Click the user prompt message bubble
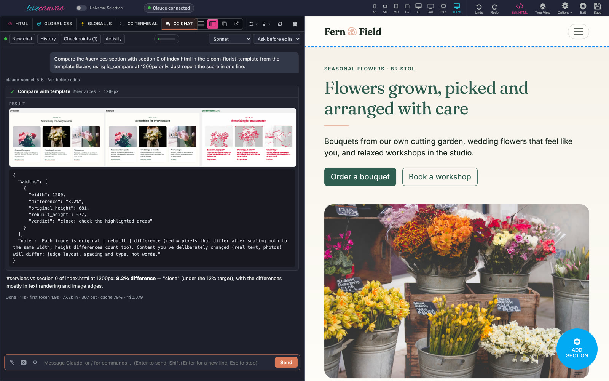Image resolution: width=609 pixels, height=381 pixels. pyautogui.click(x=174, y=62)
